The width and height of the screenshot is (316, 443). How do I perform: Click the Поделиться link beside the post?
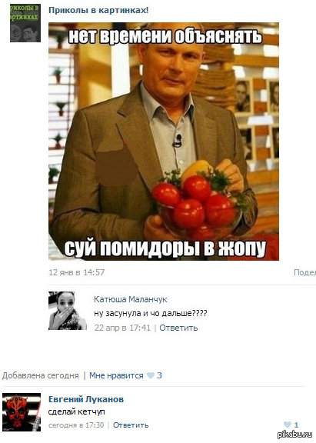pyautogui.click(x=304, y=272)
